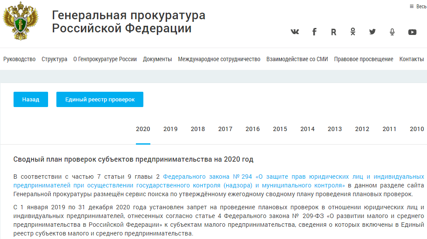The height and width of the screenshot is (239, 427).
Task: Open the Odnoklassniki icon
Action: (x=353, y=32)
